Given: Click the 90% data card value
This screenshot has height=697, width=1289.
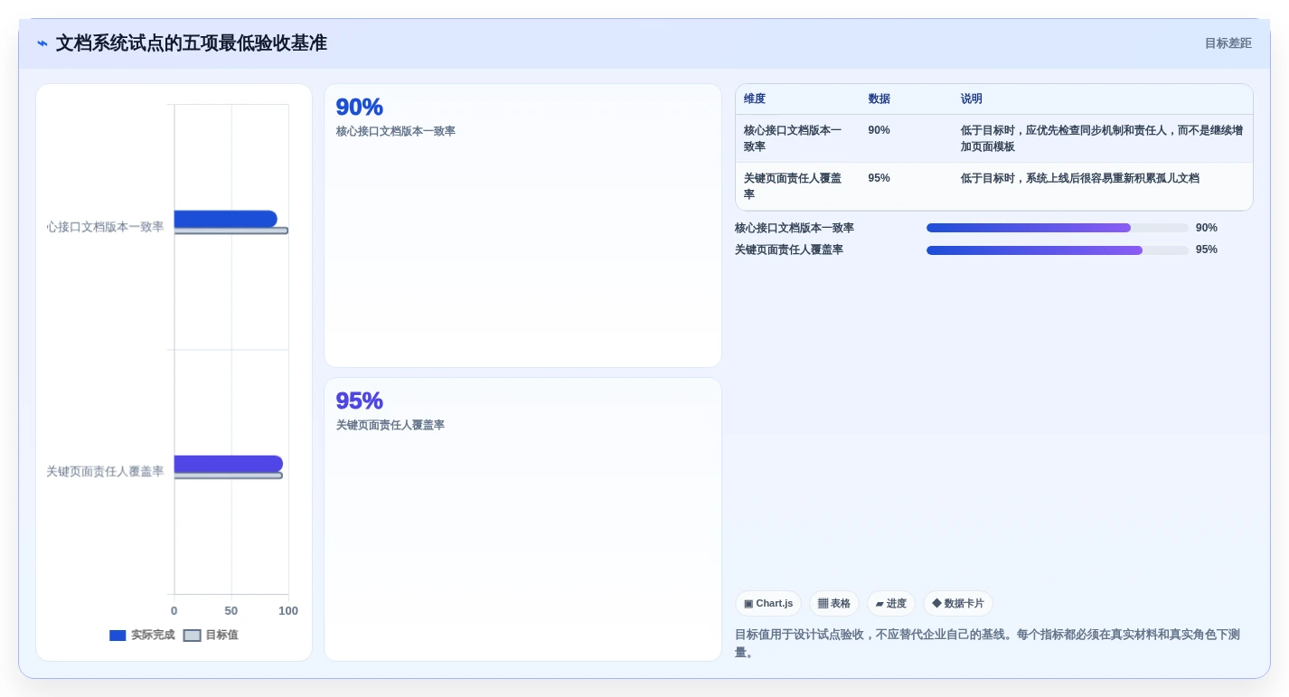Looking at the screenshot, I should (x=360, y=107).
